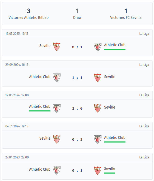Open the 2 : 0 score on 19.05.2024
Viewport: 154px width, 181px height.
pyautogui.click(x=77, y=108)
